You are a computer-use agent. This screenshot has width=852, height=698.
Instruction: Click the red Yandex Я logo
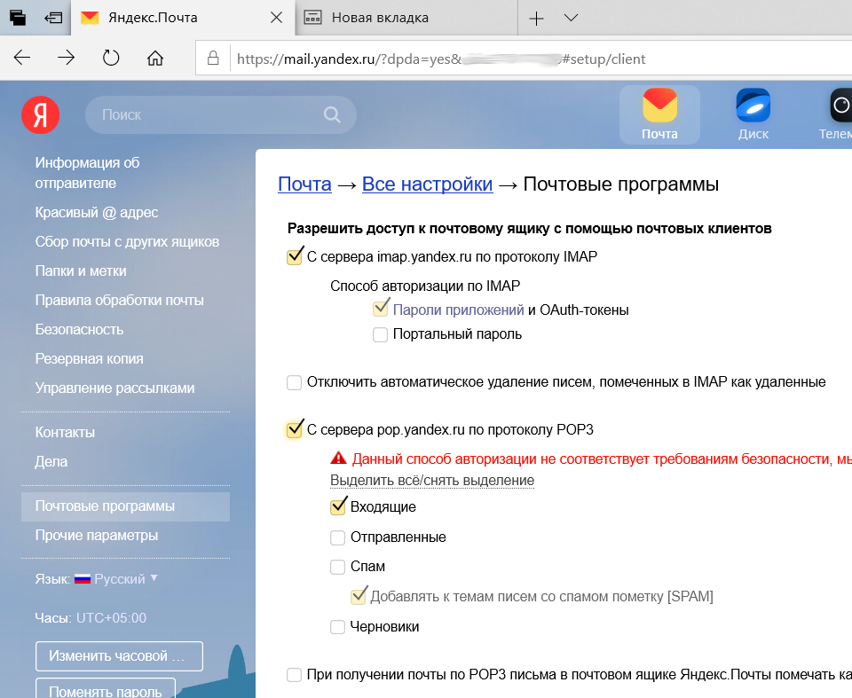point(40,114)
